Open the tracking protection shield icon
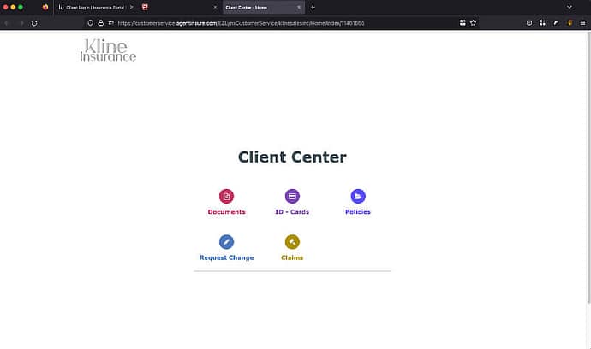 pos(91,23)
